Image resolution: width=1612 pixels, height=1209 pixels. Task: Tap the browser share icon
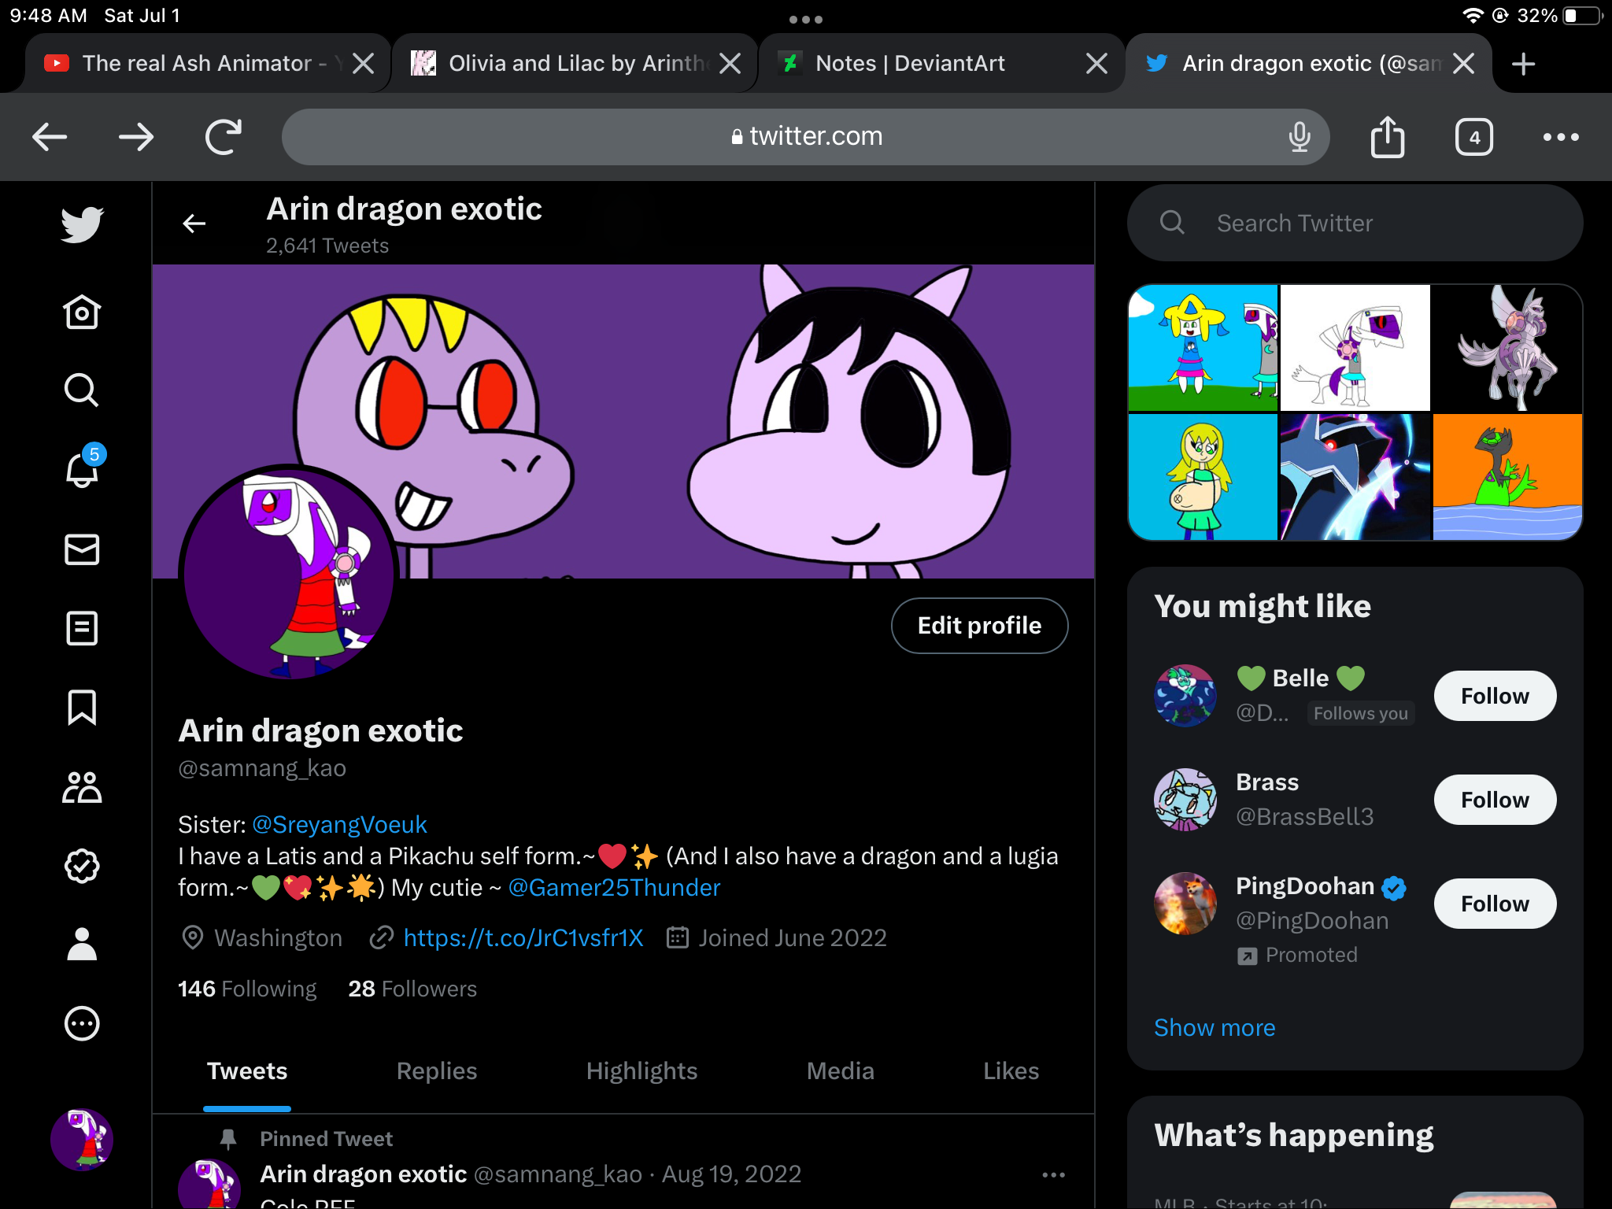click(1387, 137)
